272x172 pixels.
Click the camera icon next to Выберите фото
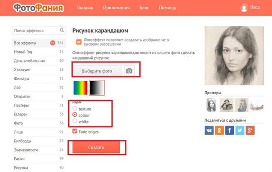[129, 71]
